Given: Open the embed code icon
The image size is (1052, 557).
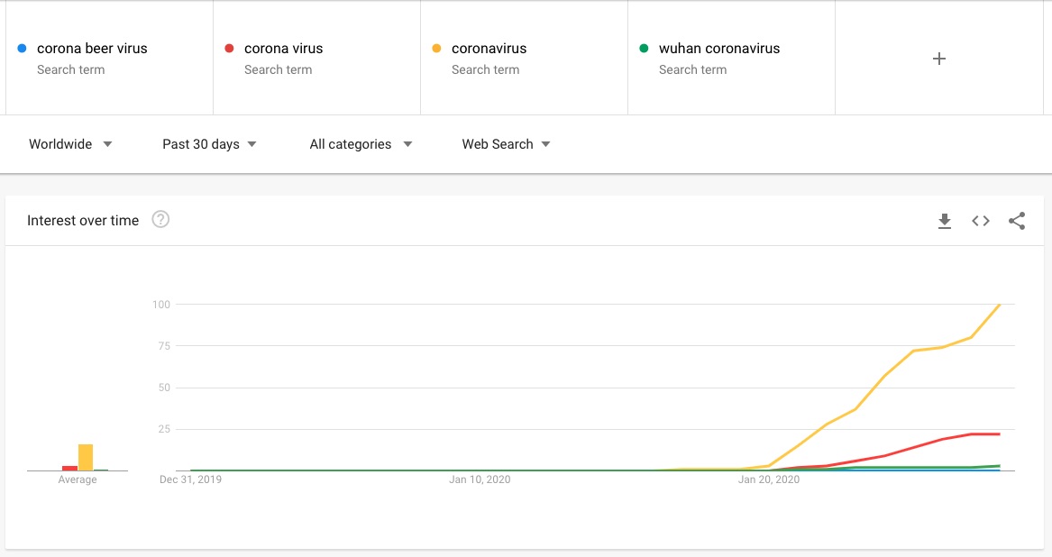Looking at the screenshot, I should click(981, 221).
